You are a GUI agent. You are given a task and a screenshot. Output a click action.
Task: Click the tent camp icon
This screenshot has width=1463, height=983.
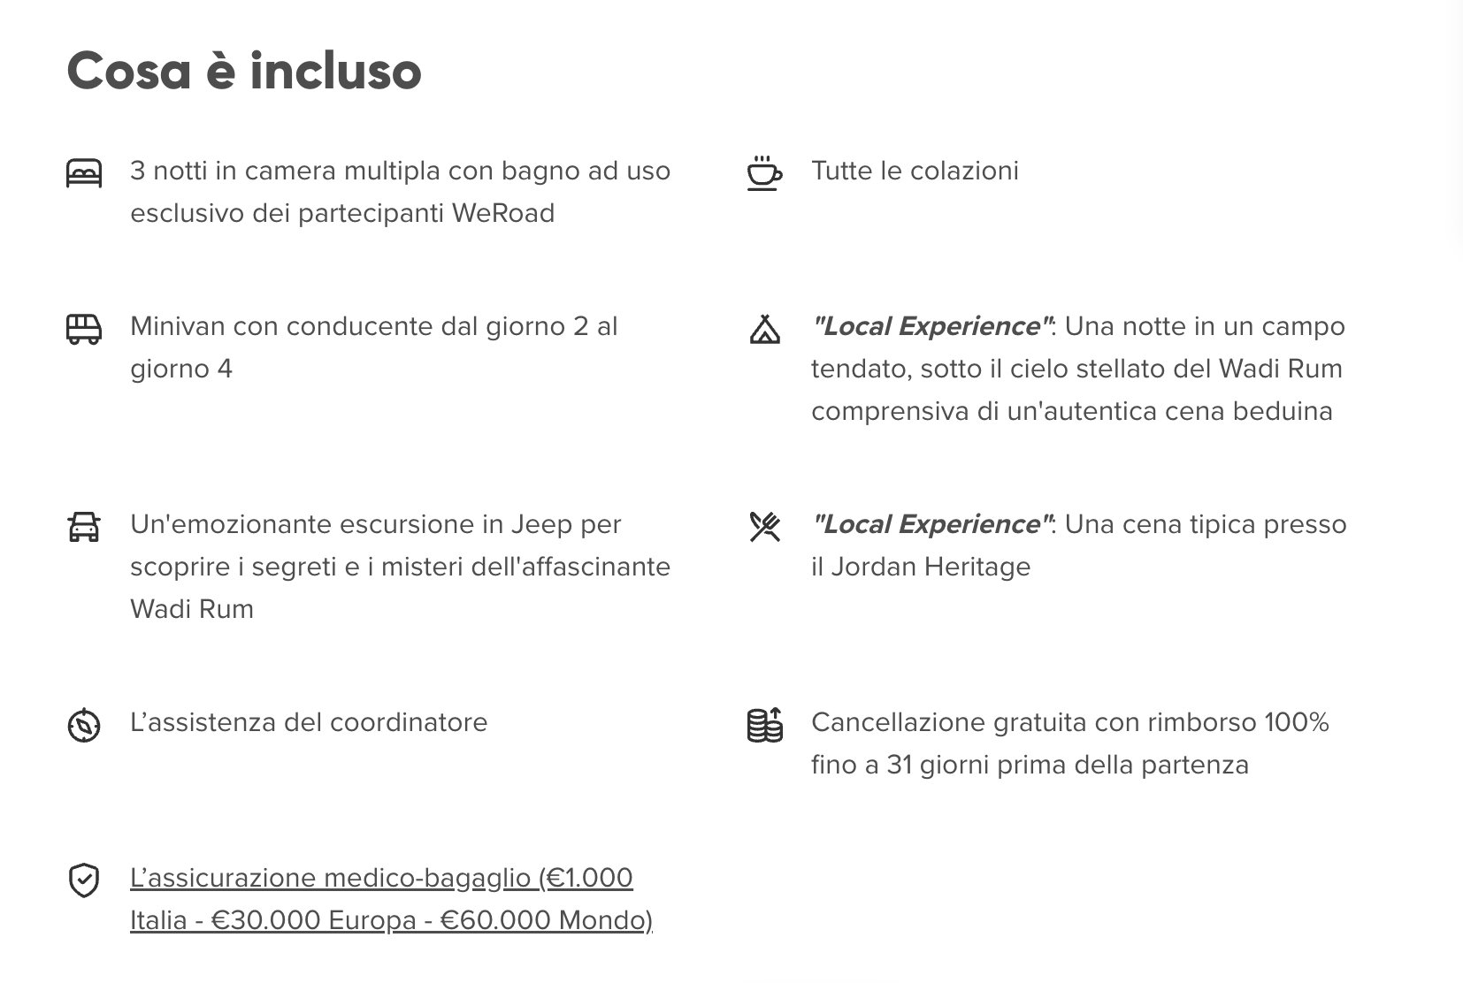[x=764, y=329]
